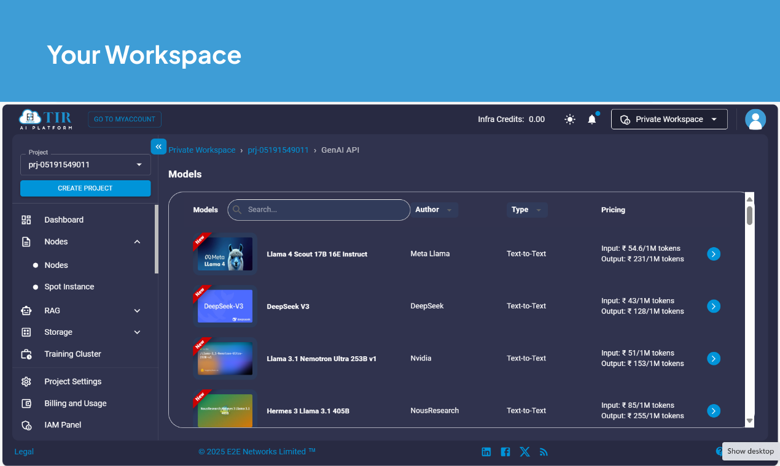Click scroll-up arrow of models list
This screenshot has height=466, width=780.
(750, 199)
